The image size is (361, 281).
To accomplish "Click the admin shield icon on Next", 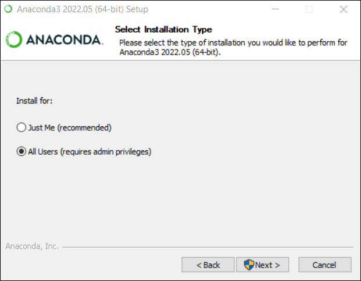I will point(249,265).
